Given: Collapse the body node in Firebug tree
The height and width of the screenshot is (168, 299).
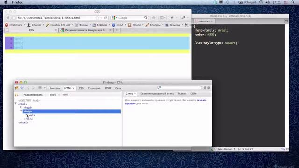Looking at the screenshot, I should click(x=21, y=111).
